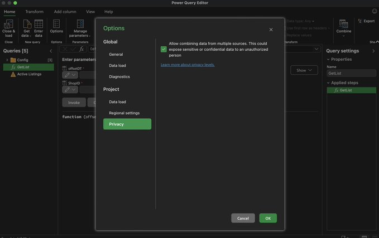Click the Enter data table icon
This screenshot has width=379, height=238.
39,24
